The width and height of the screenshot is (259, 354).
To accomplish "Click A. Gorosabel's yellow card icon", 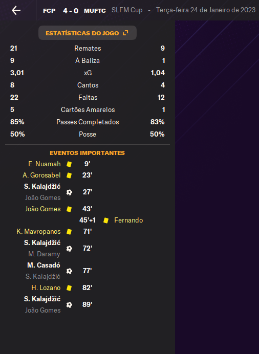I will 69,175.
